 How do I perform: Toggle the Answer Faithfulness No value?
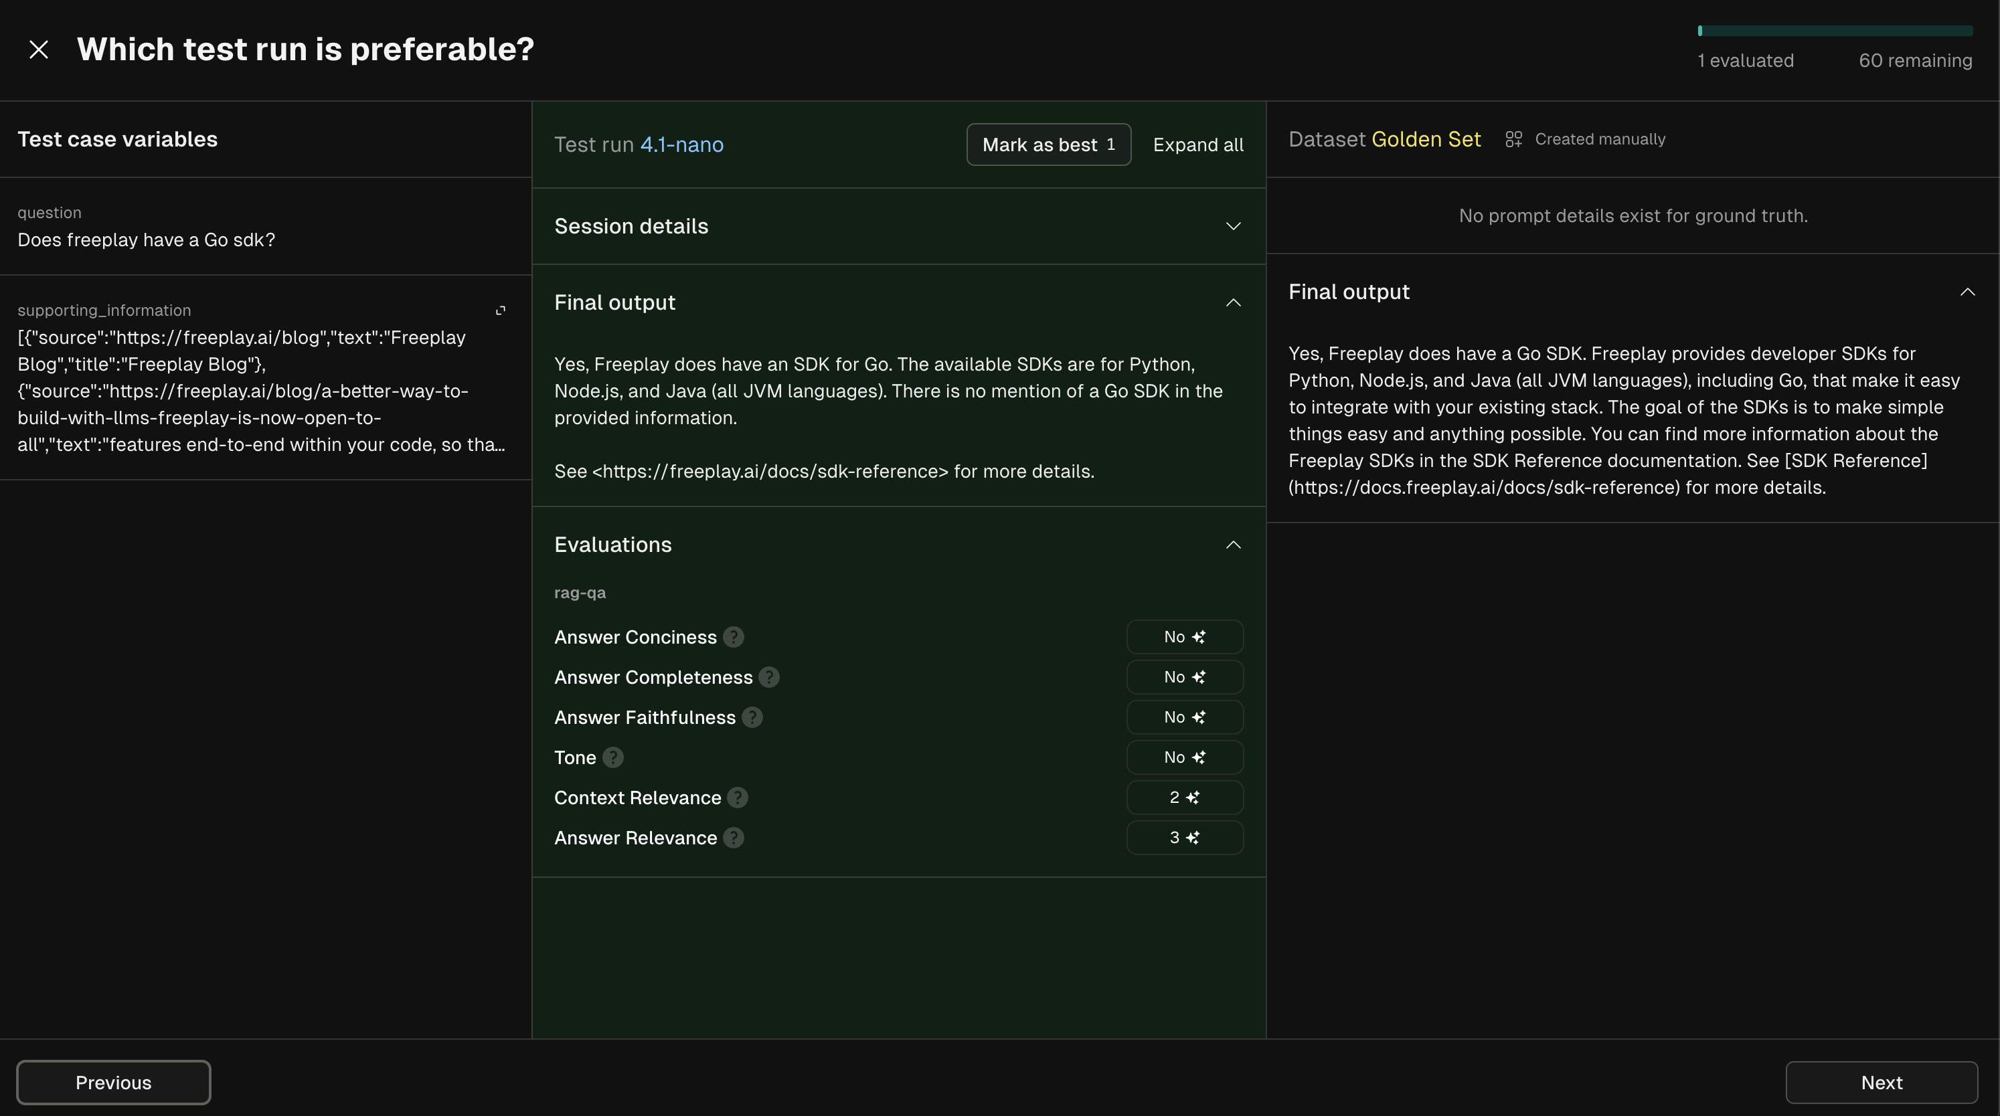1184,717
